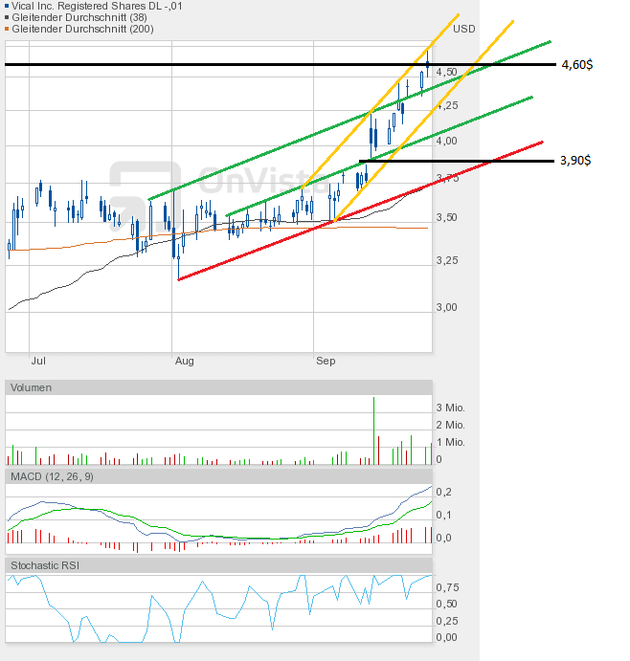This screenshot has width=630, height=661.
Task: Click the Stochastic RSI panel header
Action: point(46,566)
